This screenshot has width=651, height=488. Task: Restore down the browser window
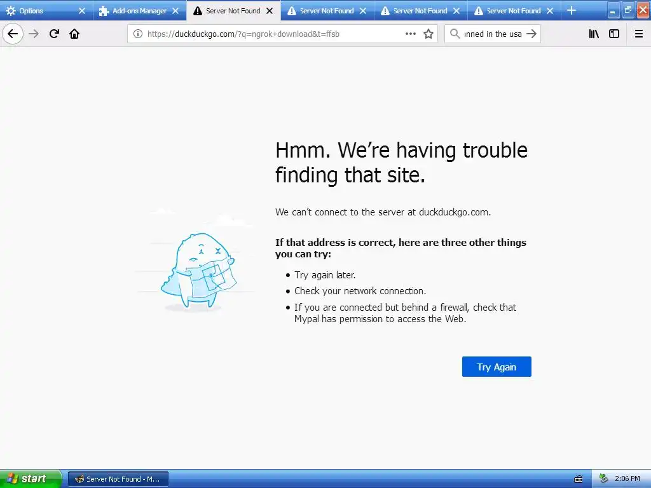(x=627, y=11)
